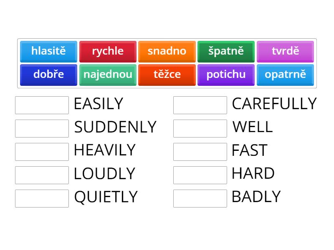The width and height of the screenshot is (334, 250).
Task: Click the answer box beside EASILY
Action: (42, 105)
